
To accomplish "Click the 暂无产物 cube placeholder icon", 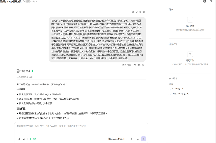I will point(190,54).
